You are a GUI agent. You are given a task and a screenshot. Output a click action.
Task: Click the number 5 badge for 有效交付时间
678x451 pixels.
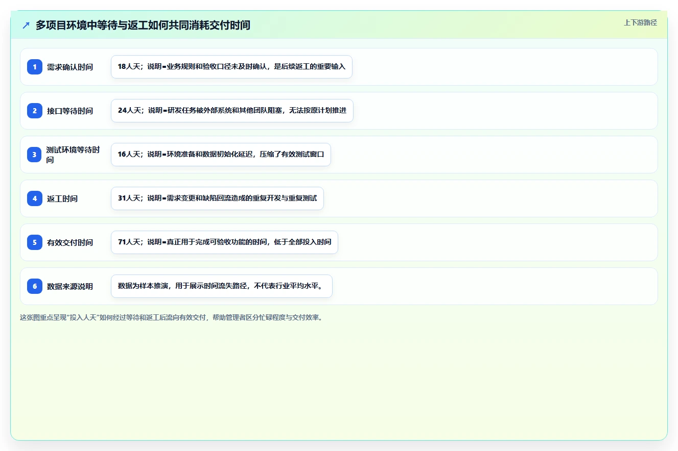pos(35,242)
